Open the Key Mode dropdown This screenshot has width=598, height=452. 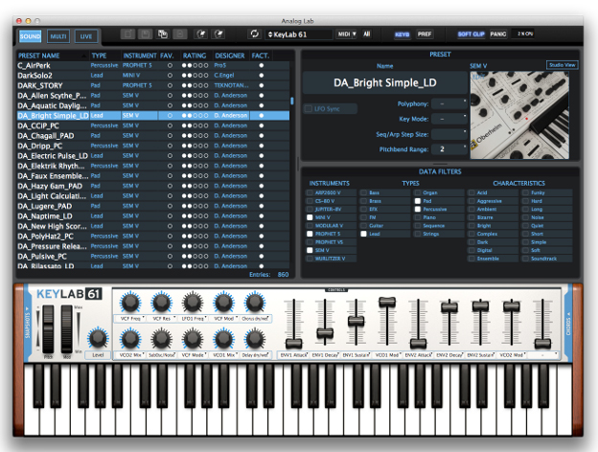pyautogui.click(x=450, y=119)
